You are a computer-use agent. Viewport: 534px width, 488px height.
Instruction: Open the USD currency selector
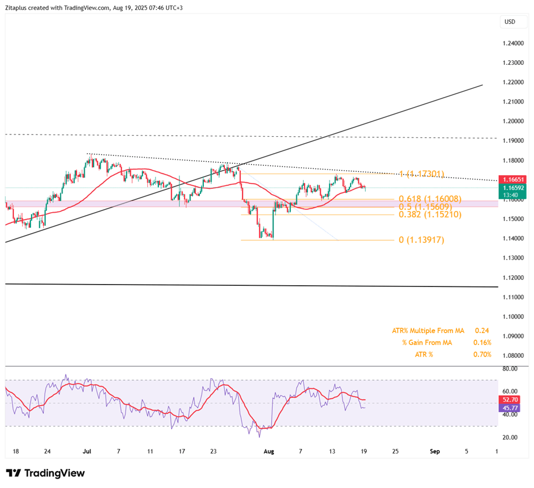point(509,22)
